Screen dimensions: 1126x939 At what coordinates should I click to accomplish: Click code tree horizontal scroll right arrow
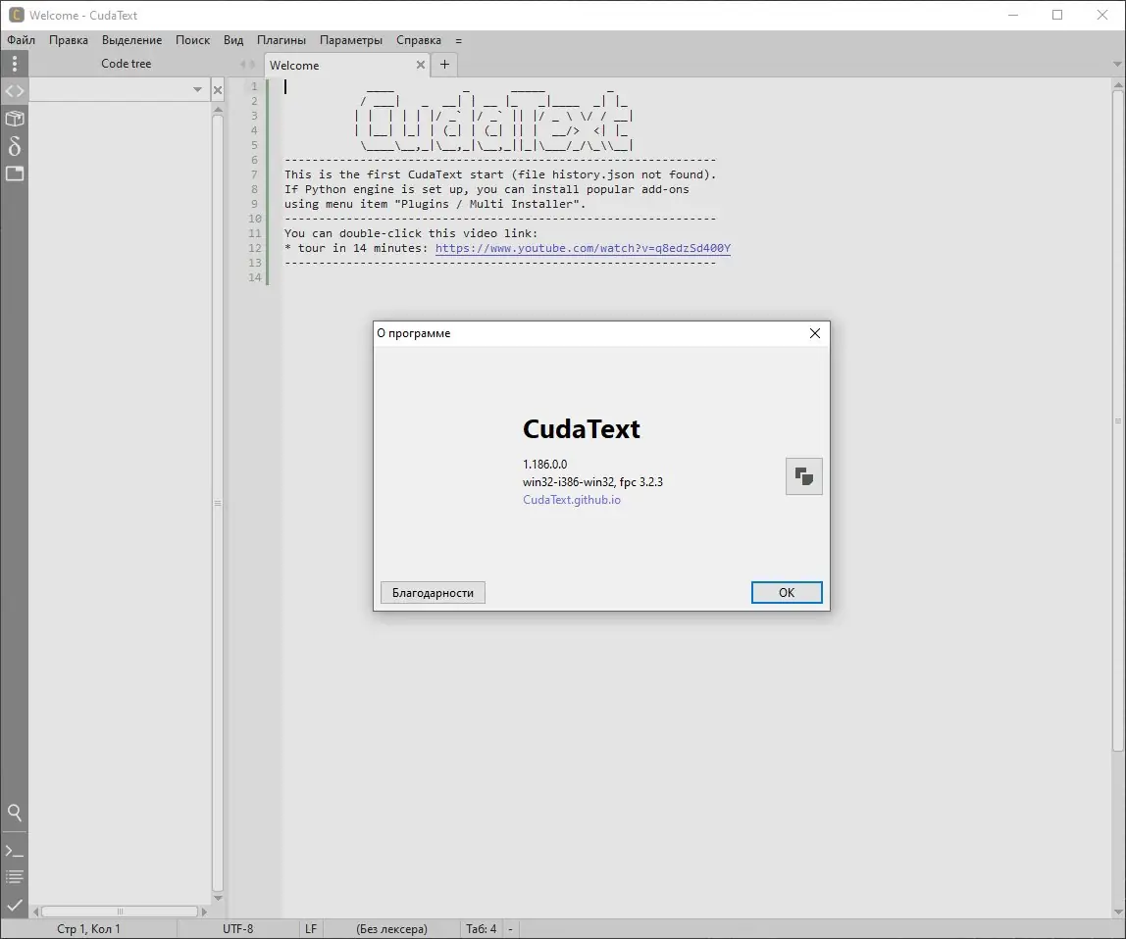point(204,912)
